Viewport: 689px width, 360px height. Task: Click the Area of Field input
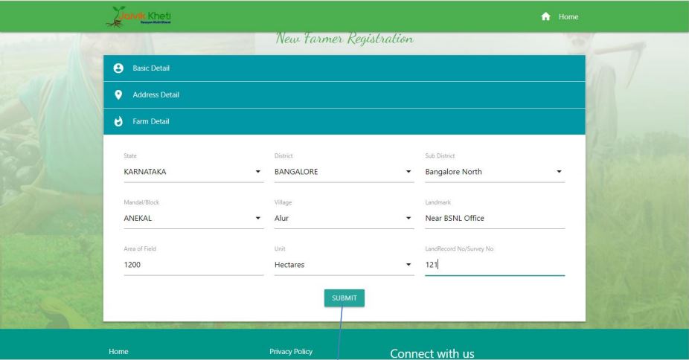[x=193, y=264]
